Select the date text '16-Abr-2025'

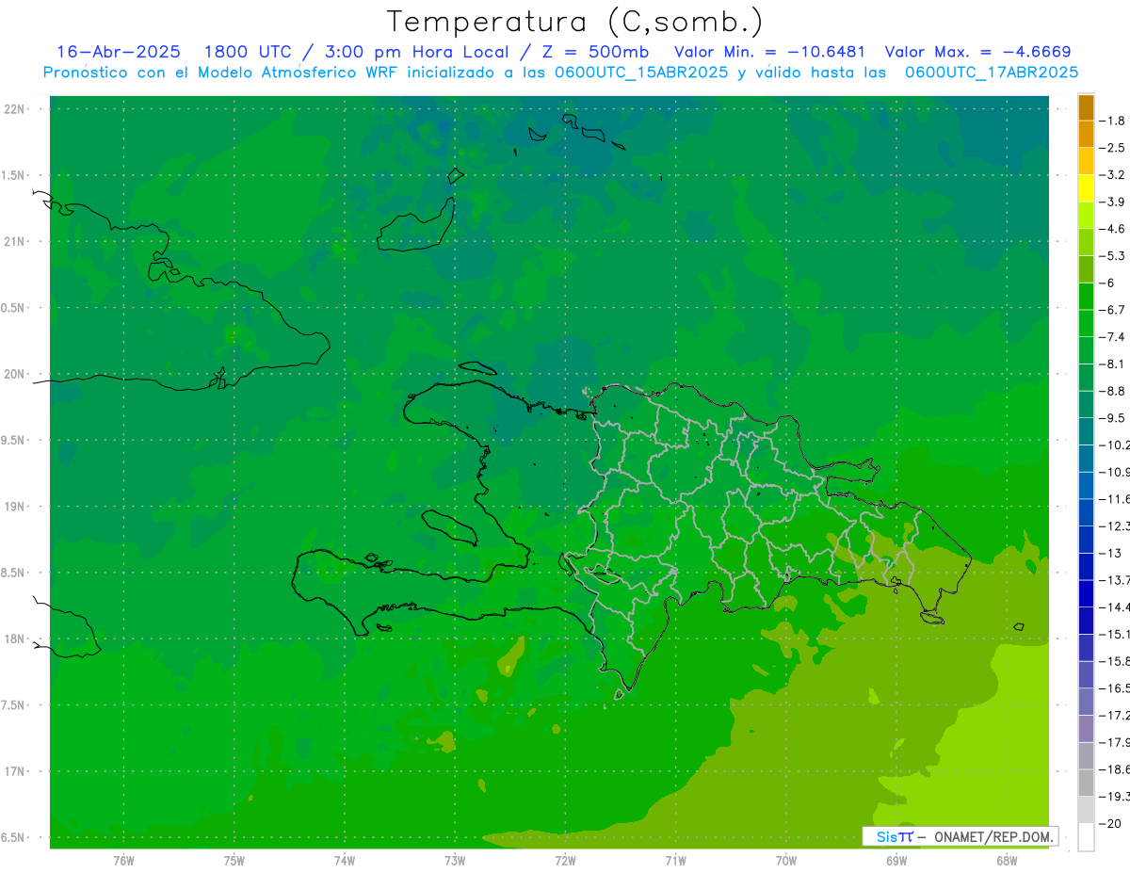pyautogui.click(x=119, y=52)
